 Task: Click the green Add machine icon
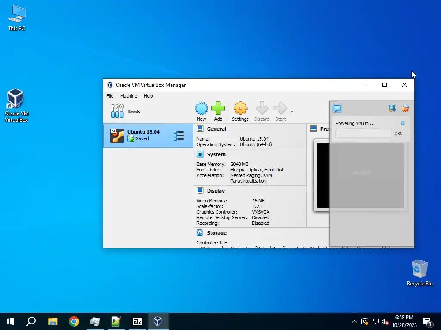coord(218,108)
